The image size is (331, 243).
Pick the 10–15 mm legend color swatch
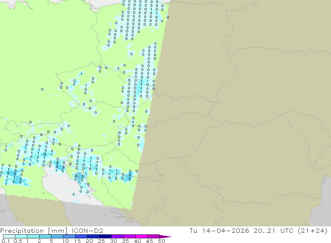click(x=69, y=236)
